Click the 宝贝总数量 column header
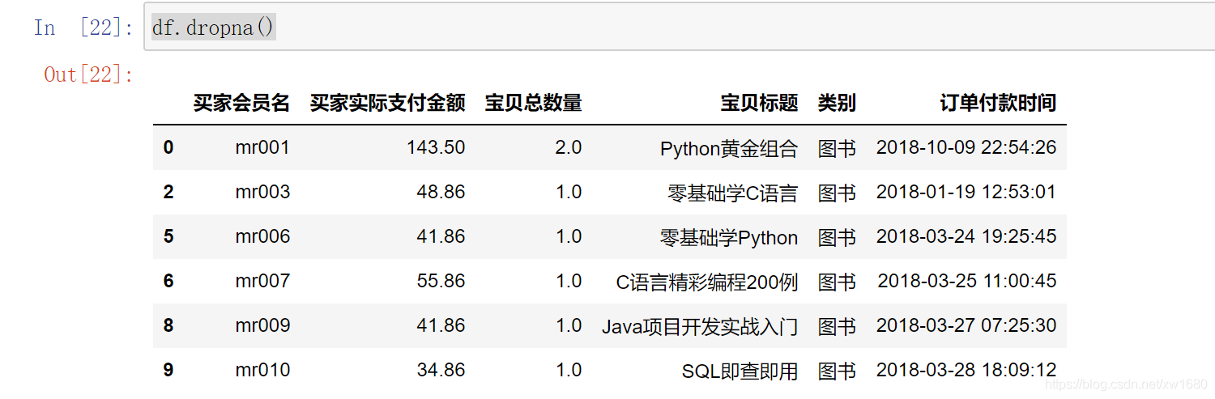Image resolution: width=1215 pixels, height=399 pixels. click(534, 103)
